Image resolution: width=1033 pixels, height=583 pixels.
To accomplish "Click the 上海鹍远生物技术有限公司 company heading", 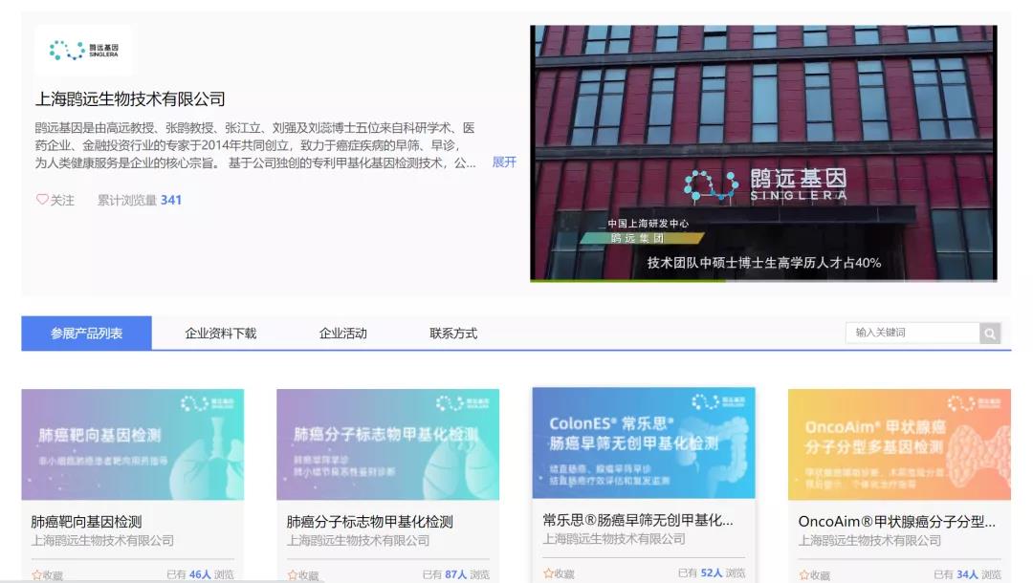I will coord(130,98).
